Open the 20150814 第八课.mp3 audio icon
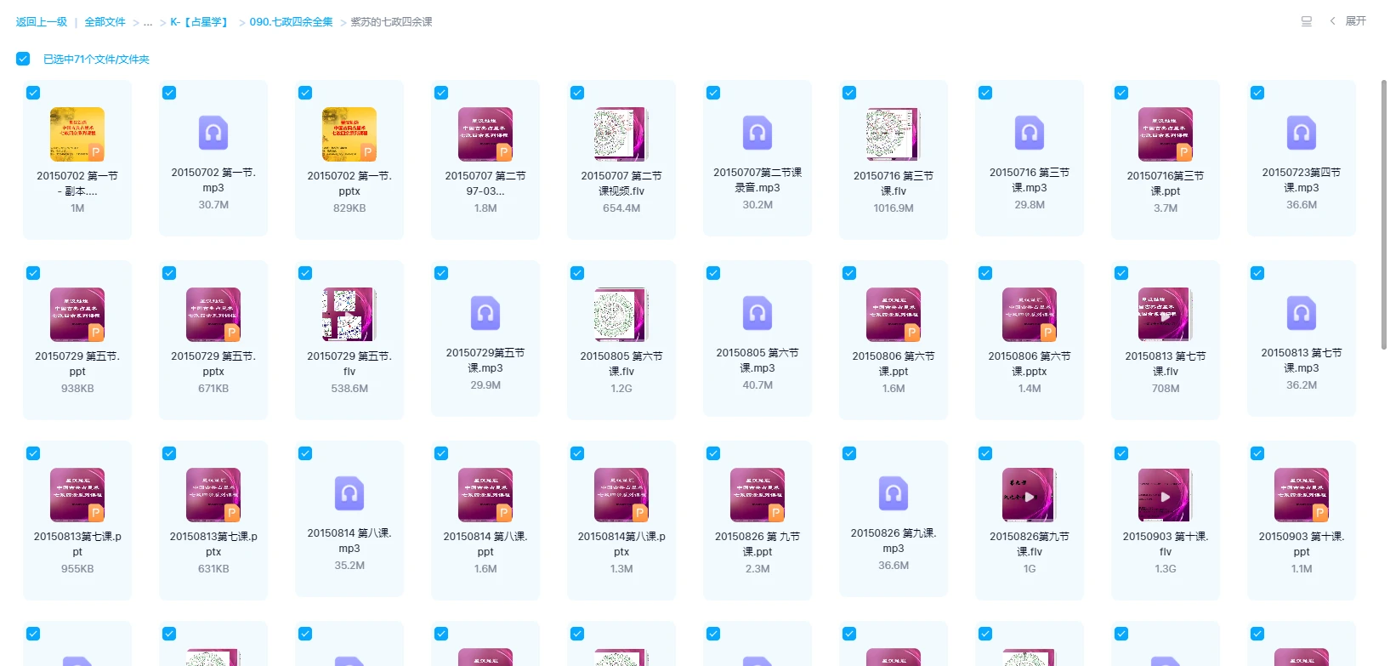1390x666 pixels. pyautogui.click(x=349, y=493)
